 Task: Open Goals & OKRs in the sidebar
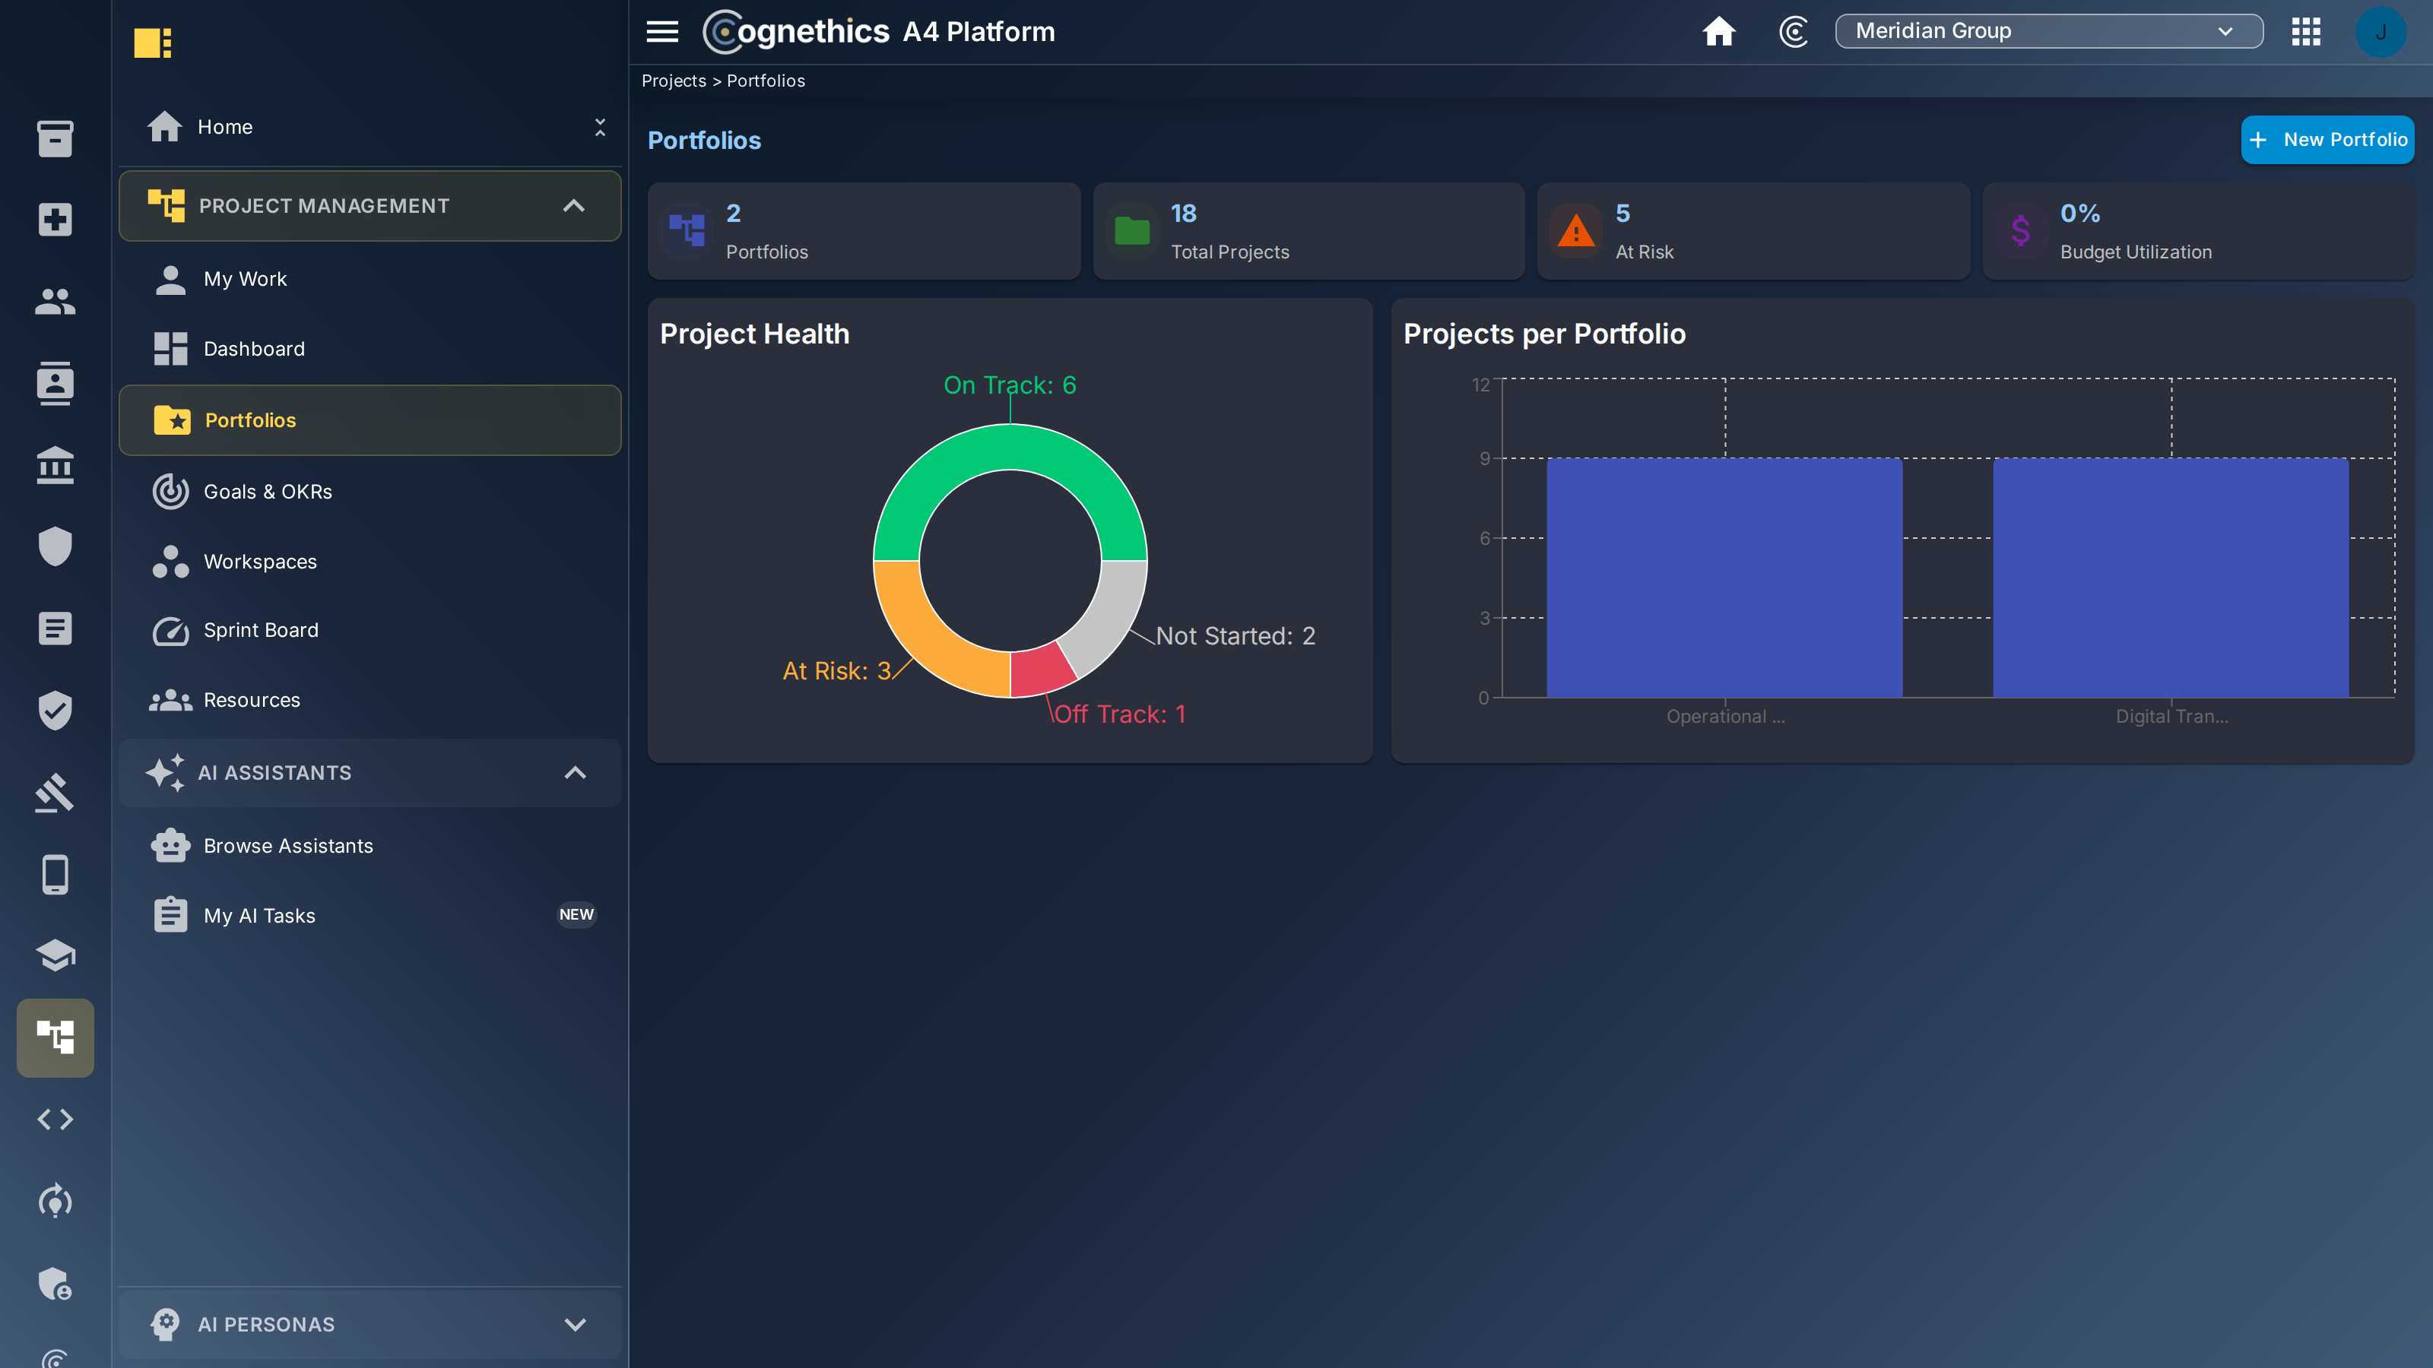[x=370, y=491]
